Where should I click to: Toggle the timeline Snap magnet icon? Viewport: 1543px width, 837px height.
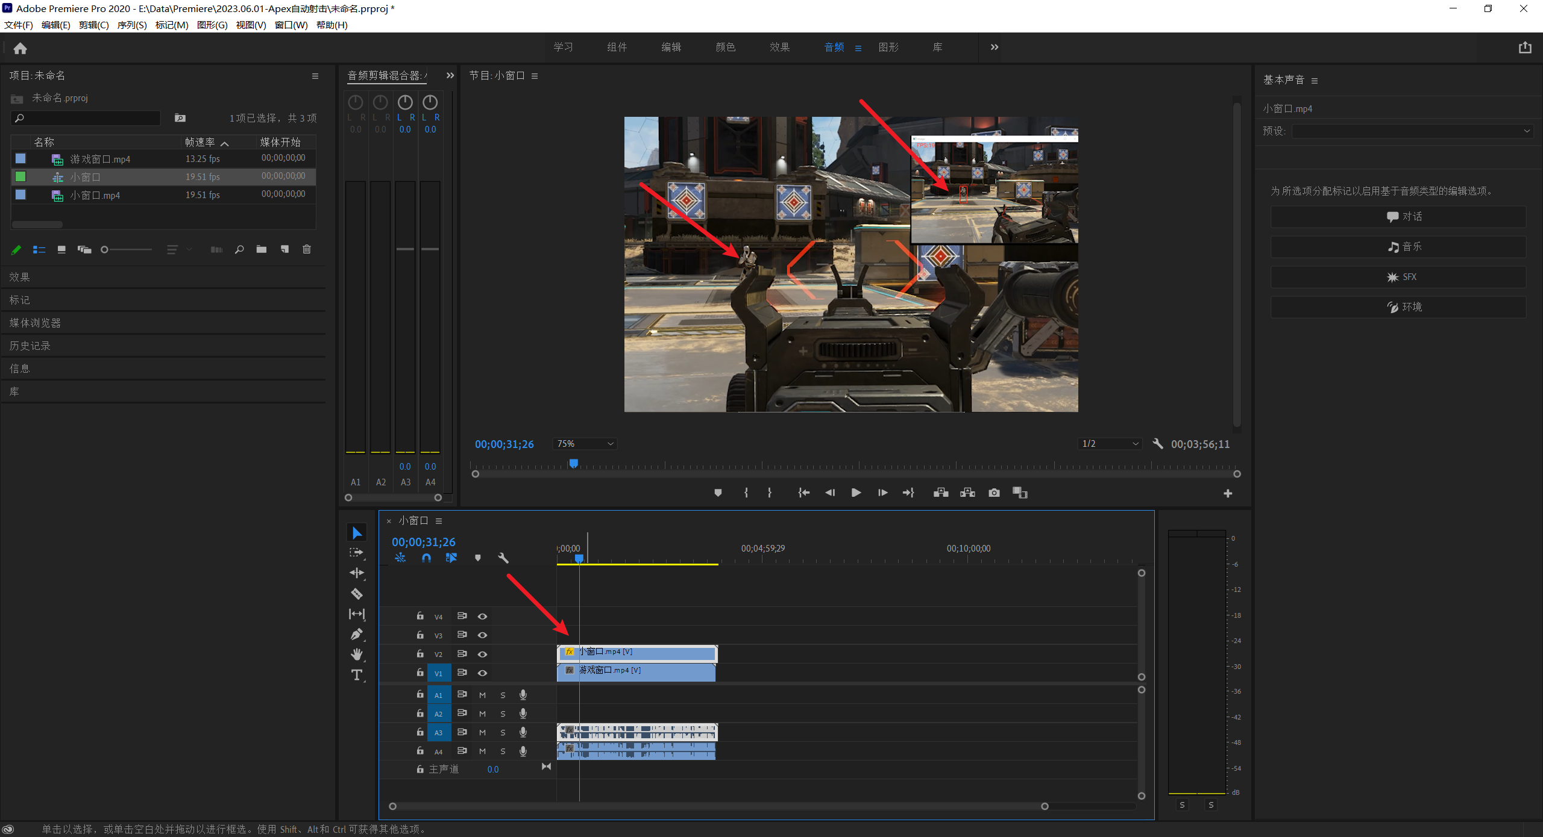[x=426, y=558]
